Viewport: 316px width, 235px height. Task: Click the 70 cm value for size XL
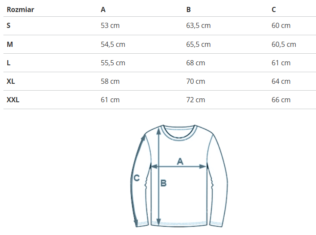(195, 81)
